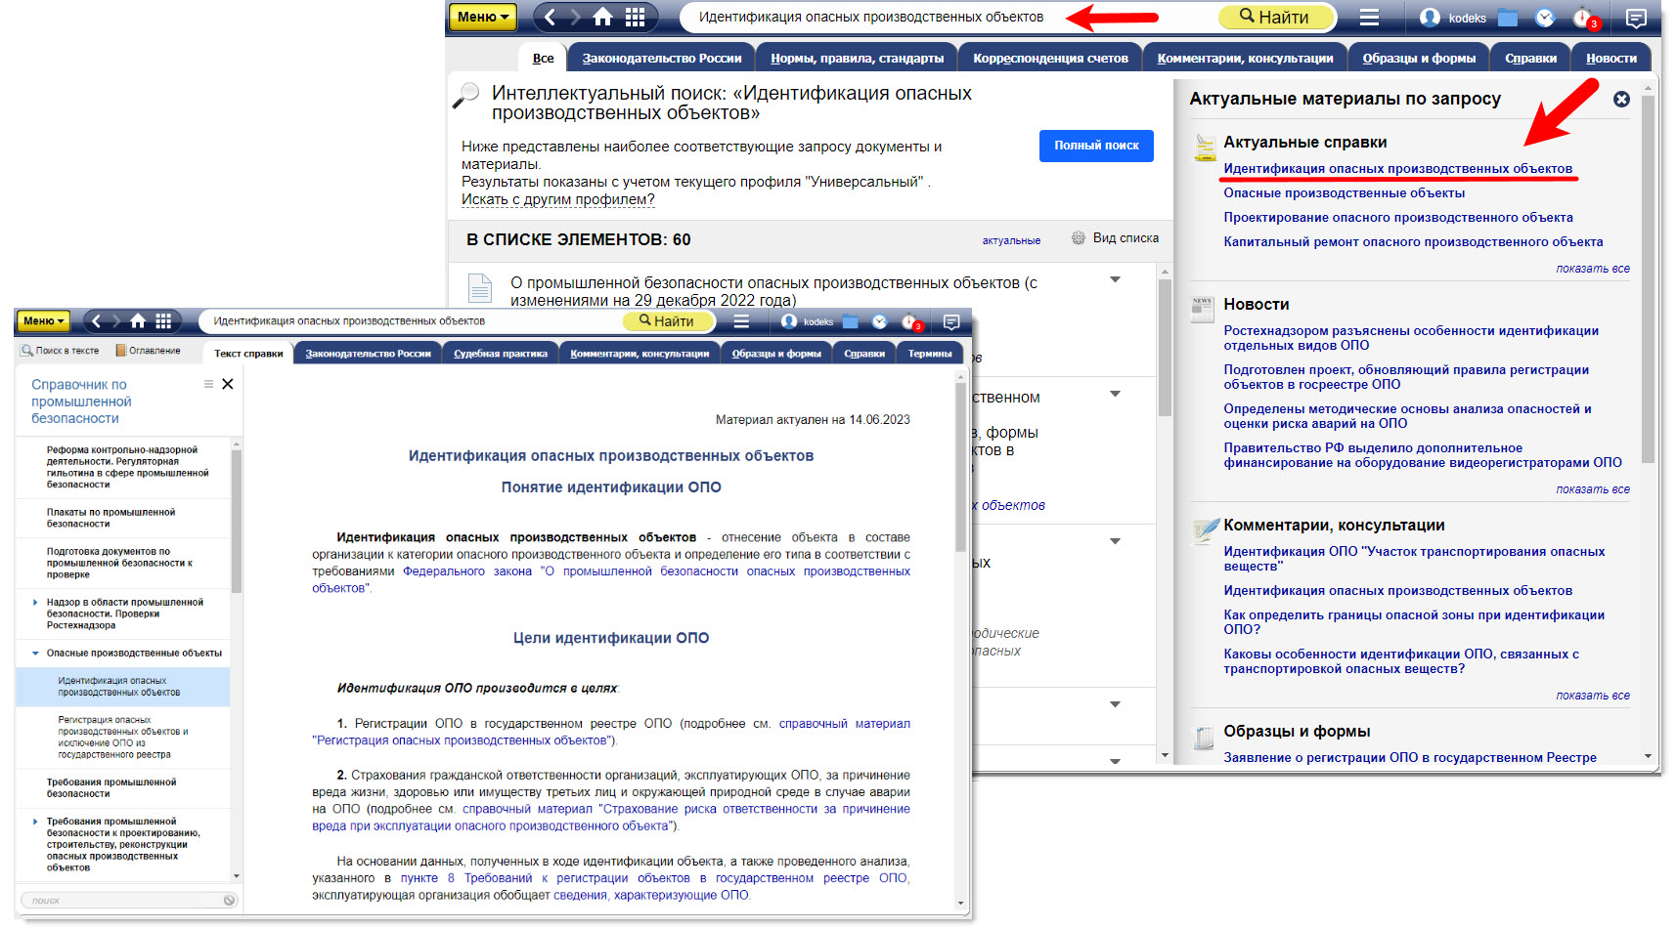Select the Текст справки tab
Viewport: 1677px width, 930px height.
point(248,354)
